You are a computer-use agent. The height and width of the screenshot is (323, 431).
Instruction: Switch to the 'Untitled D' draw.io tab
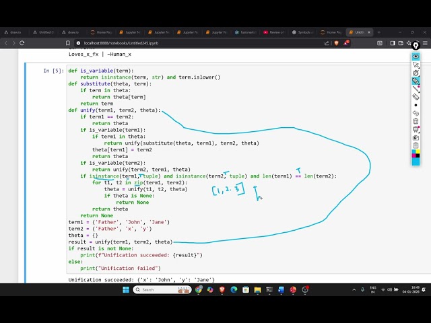(43, 32)
